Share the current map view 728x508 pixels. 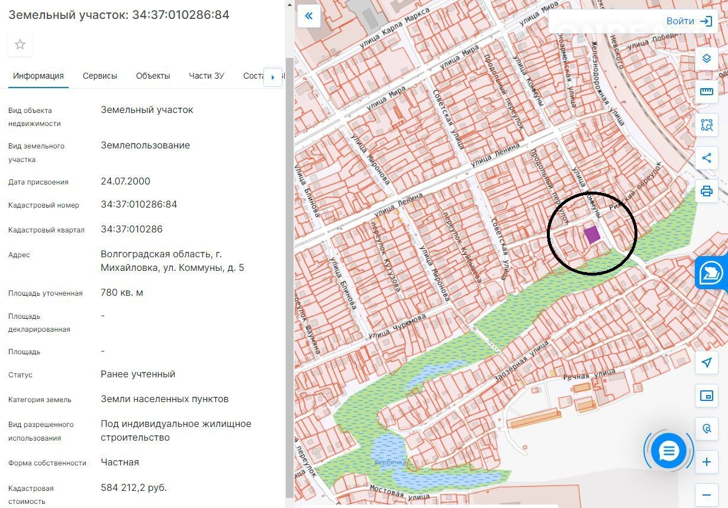click(x=706, y=158)
